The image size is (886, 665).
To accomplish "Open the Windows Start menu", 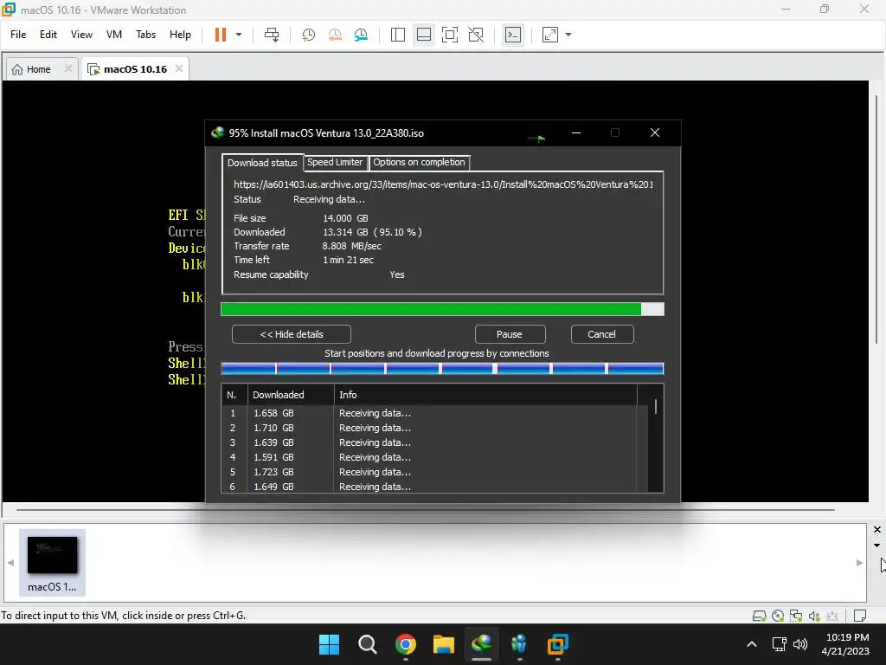I will coord(329,644).
